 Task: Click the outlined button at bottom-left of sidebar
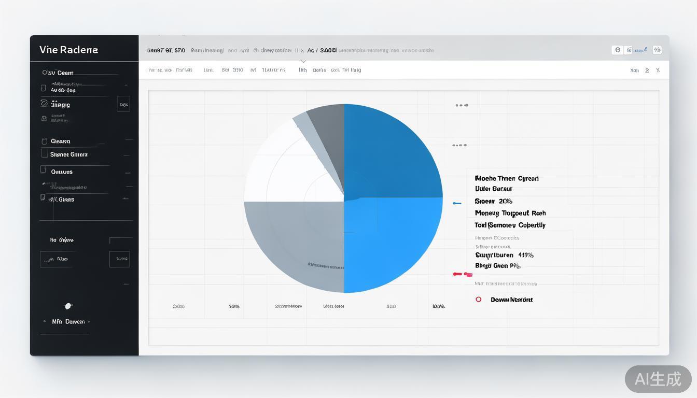pyautogui.click(x=55, y=259)
